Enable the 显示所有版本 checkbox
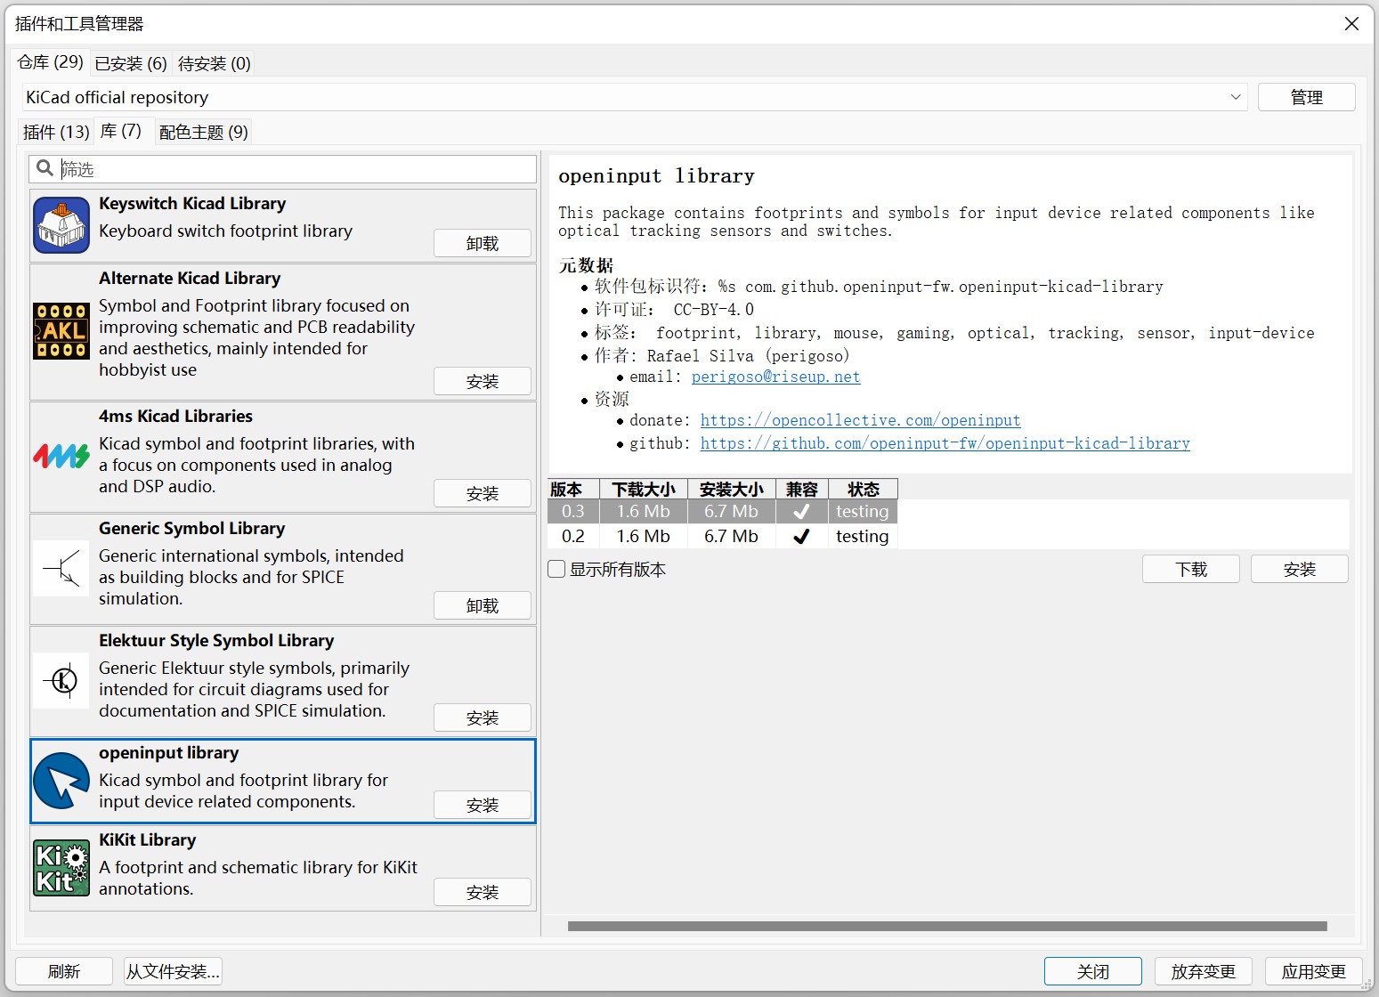This screenshot has width=1379, height=997. click(x=556, y=569)
